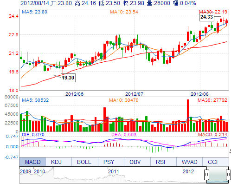Show the PSY indicator

point(109,162)
